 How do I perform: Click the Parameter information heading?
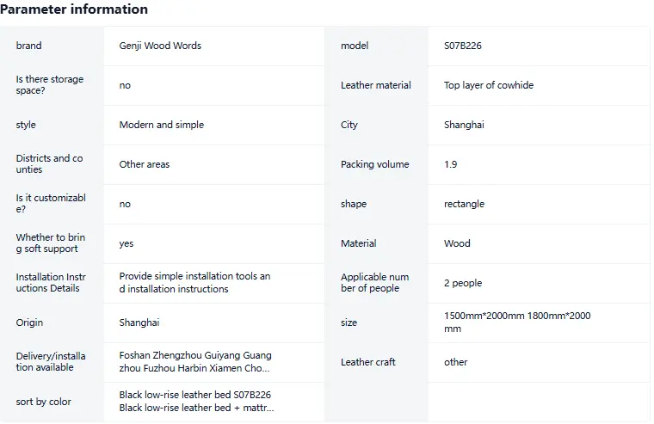click(x=74, y=9)
